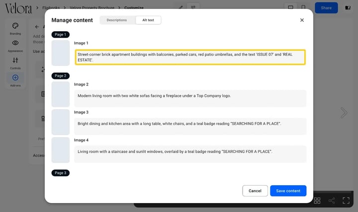Image resolution: width=358 pixels, height=212 pixels.
Task: Click the Image 3 thumbnail
Action: 61,122
